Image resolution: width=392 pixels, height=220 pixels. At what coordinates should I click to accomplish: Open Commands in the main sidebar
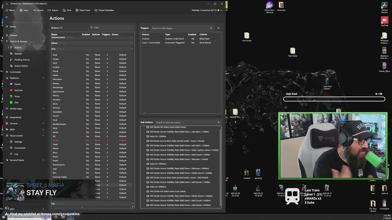[15, 72]
